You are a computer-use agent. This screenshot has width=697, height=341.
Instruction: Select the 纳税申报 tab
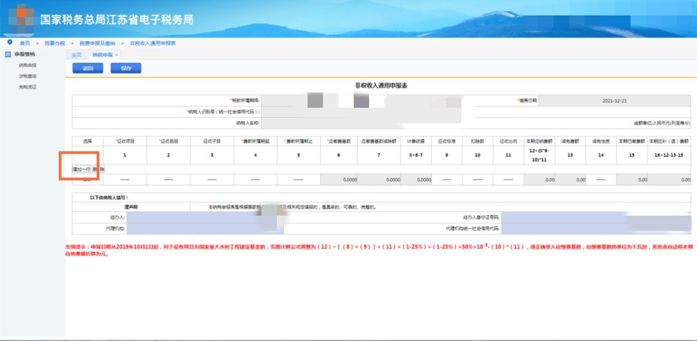(101, 55)
